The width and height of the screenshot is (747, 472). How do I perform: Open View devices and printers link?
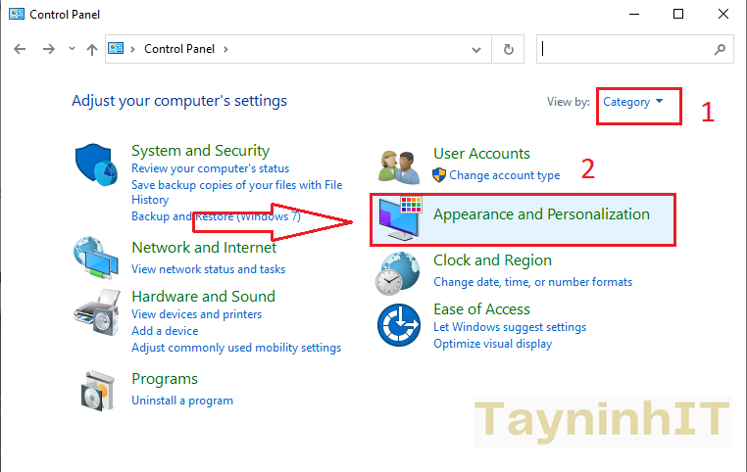click(x=196, y=314)
